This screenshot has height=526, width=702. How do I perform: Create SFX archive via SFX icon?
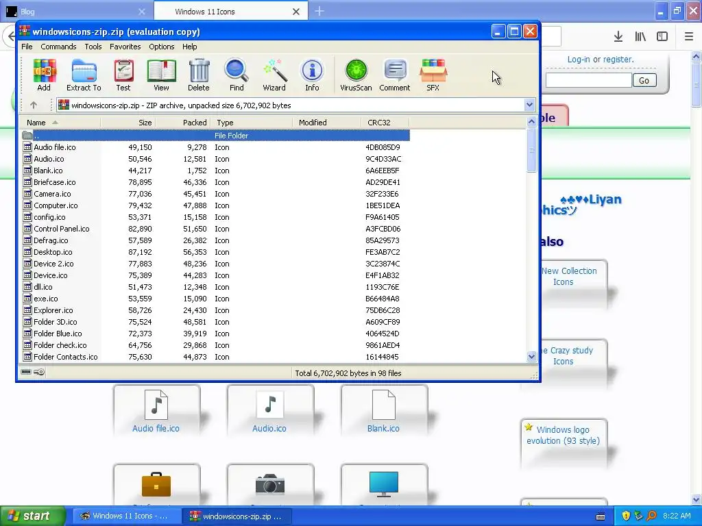pos(433,75)
